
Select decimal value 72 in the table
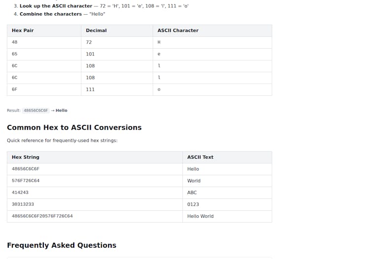click(x=89, y=42)
